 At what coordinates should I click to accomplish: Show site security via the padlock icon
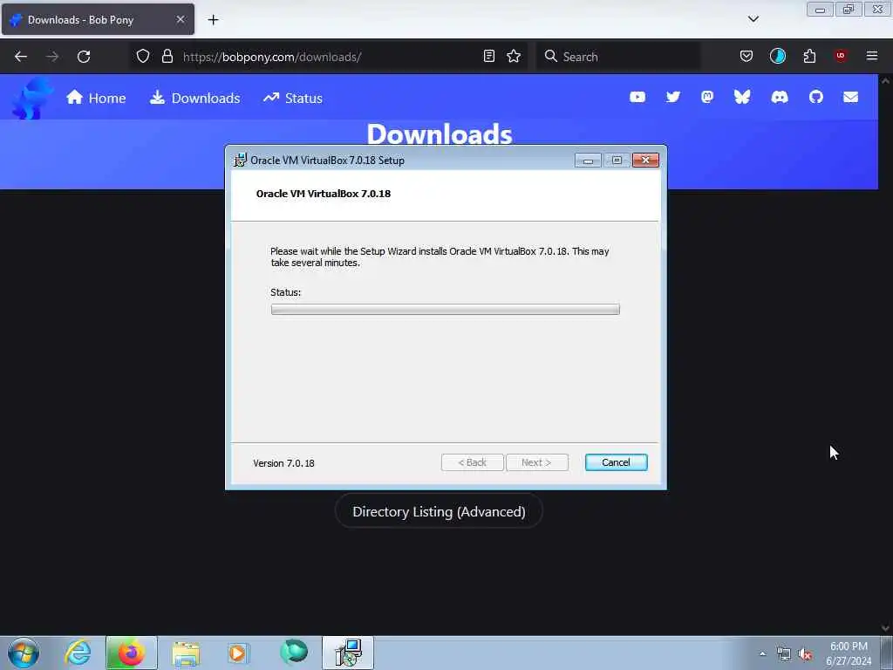167,56
